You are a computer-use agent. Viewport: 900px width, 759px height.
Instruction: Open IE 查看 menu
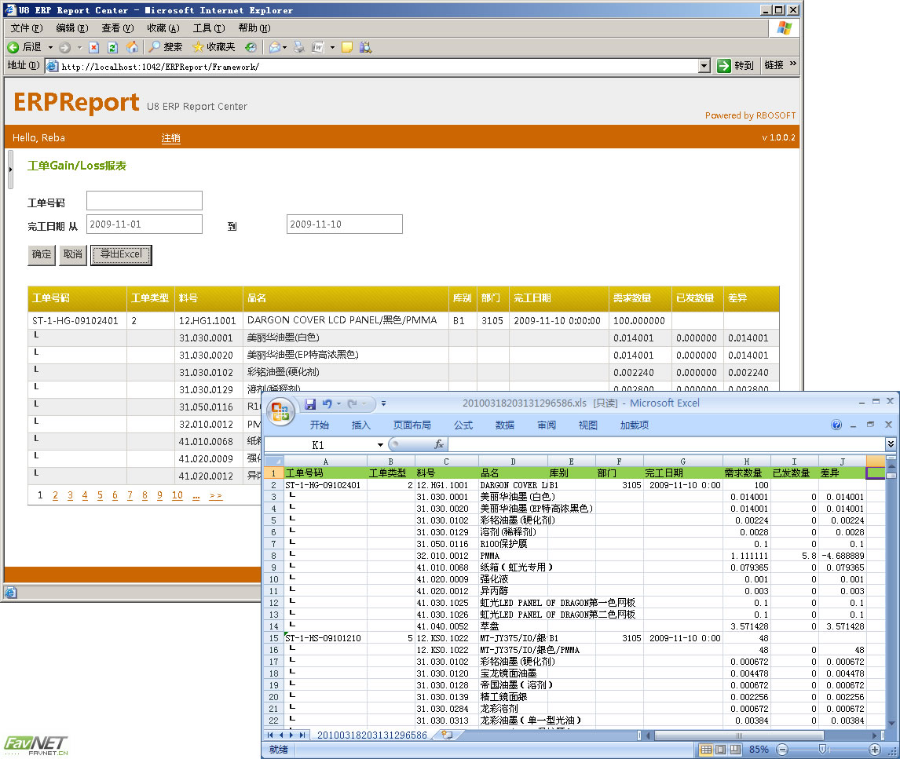click(117, 28)
